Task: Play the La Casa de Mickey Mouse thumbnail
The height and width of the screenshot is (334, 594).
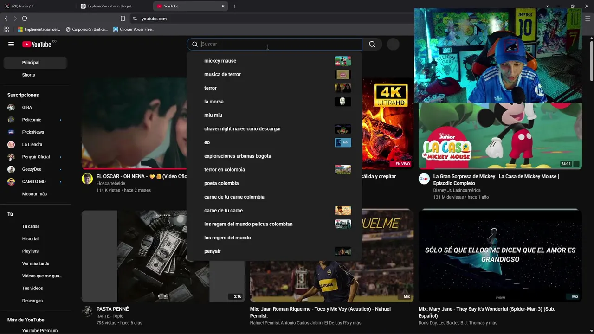Action: click(x=500, y=136)
